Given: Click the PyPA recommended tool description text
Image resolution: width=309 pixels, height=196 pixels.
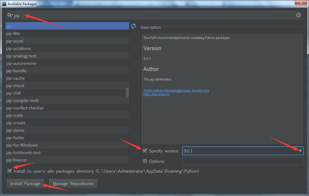Looking at the screenshot, I should pyautogui.click(x=187, y=38).
